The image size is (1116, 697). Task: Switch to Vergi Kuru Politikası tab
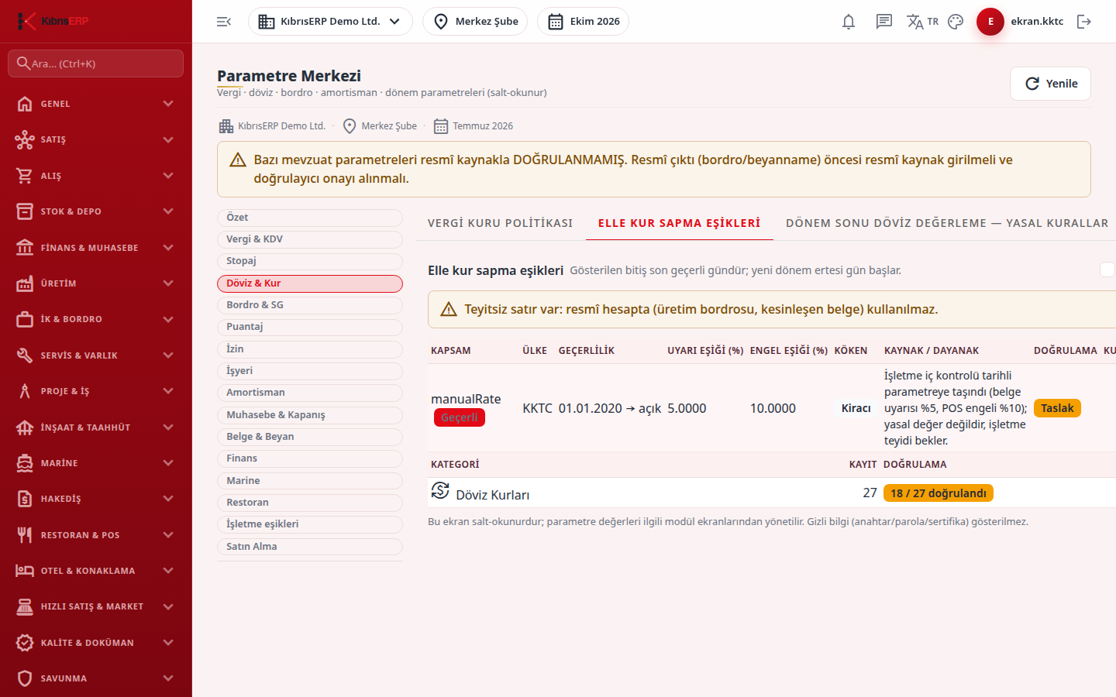500,223
